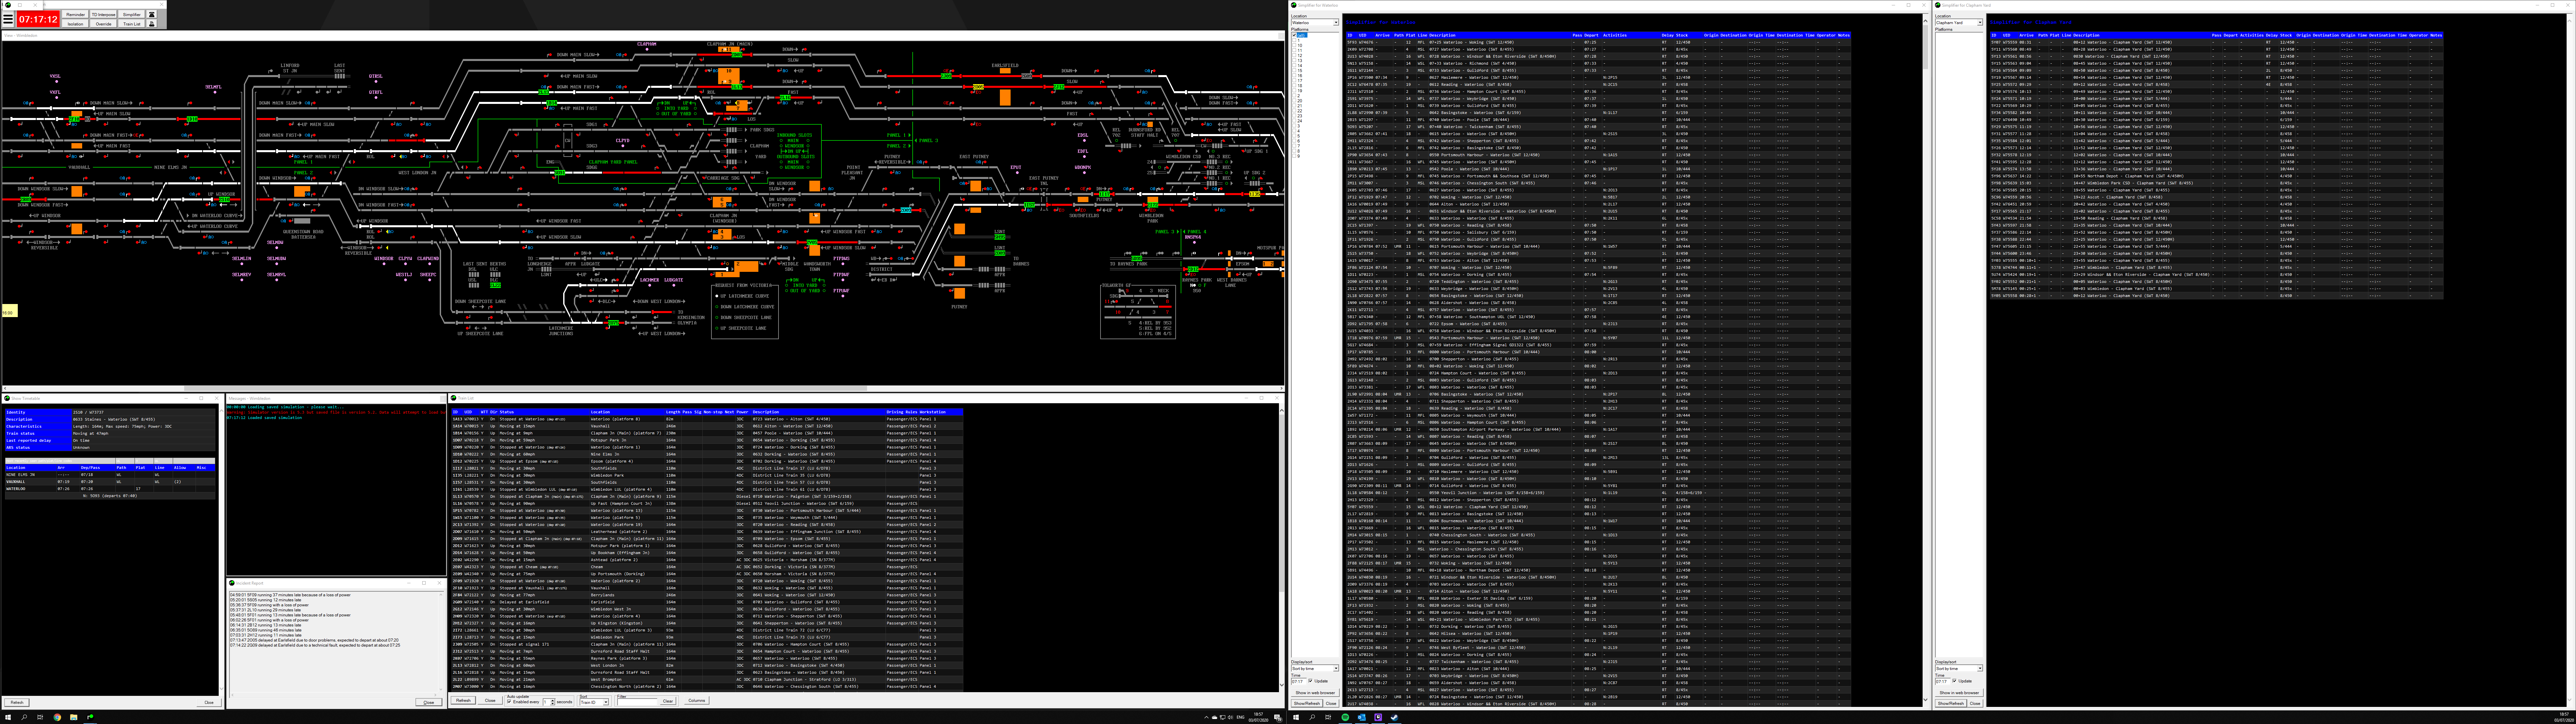Open Spotify from the second taskbar
Viewport: 2576px width, 724px height.
(x=1345, y=717)
